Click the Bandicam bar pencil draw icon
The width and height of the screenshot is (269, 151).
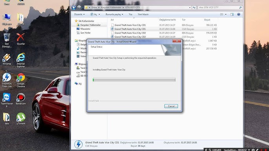pyautogui.click(x=257, y=150)
